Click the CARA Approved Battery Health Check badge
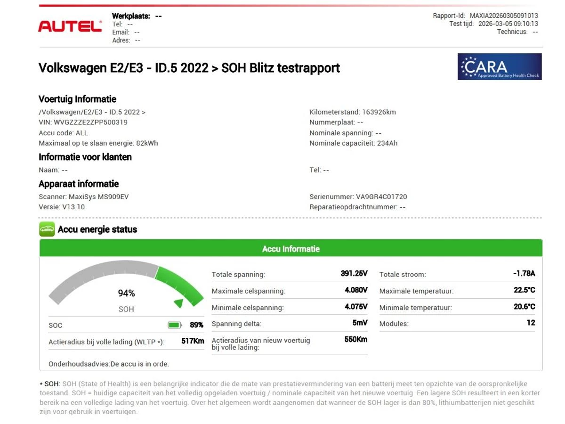 [499, 67]
